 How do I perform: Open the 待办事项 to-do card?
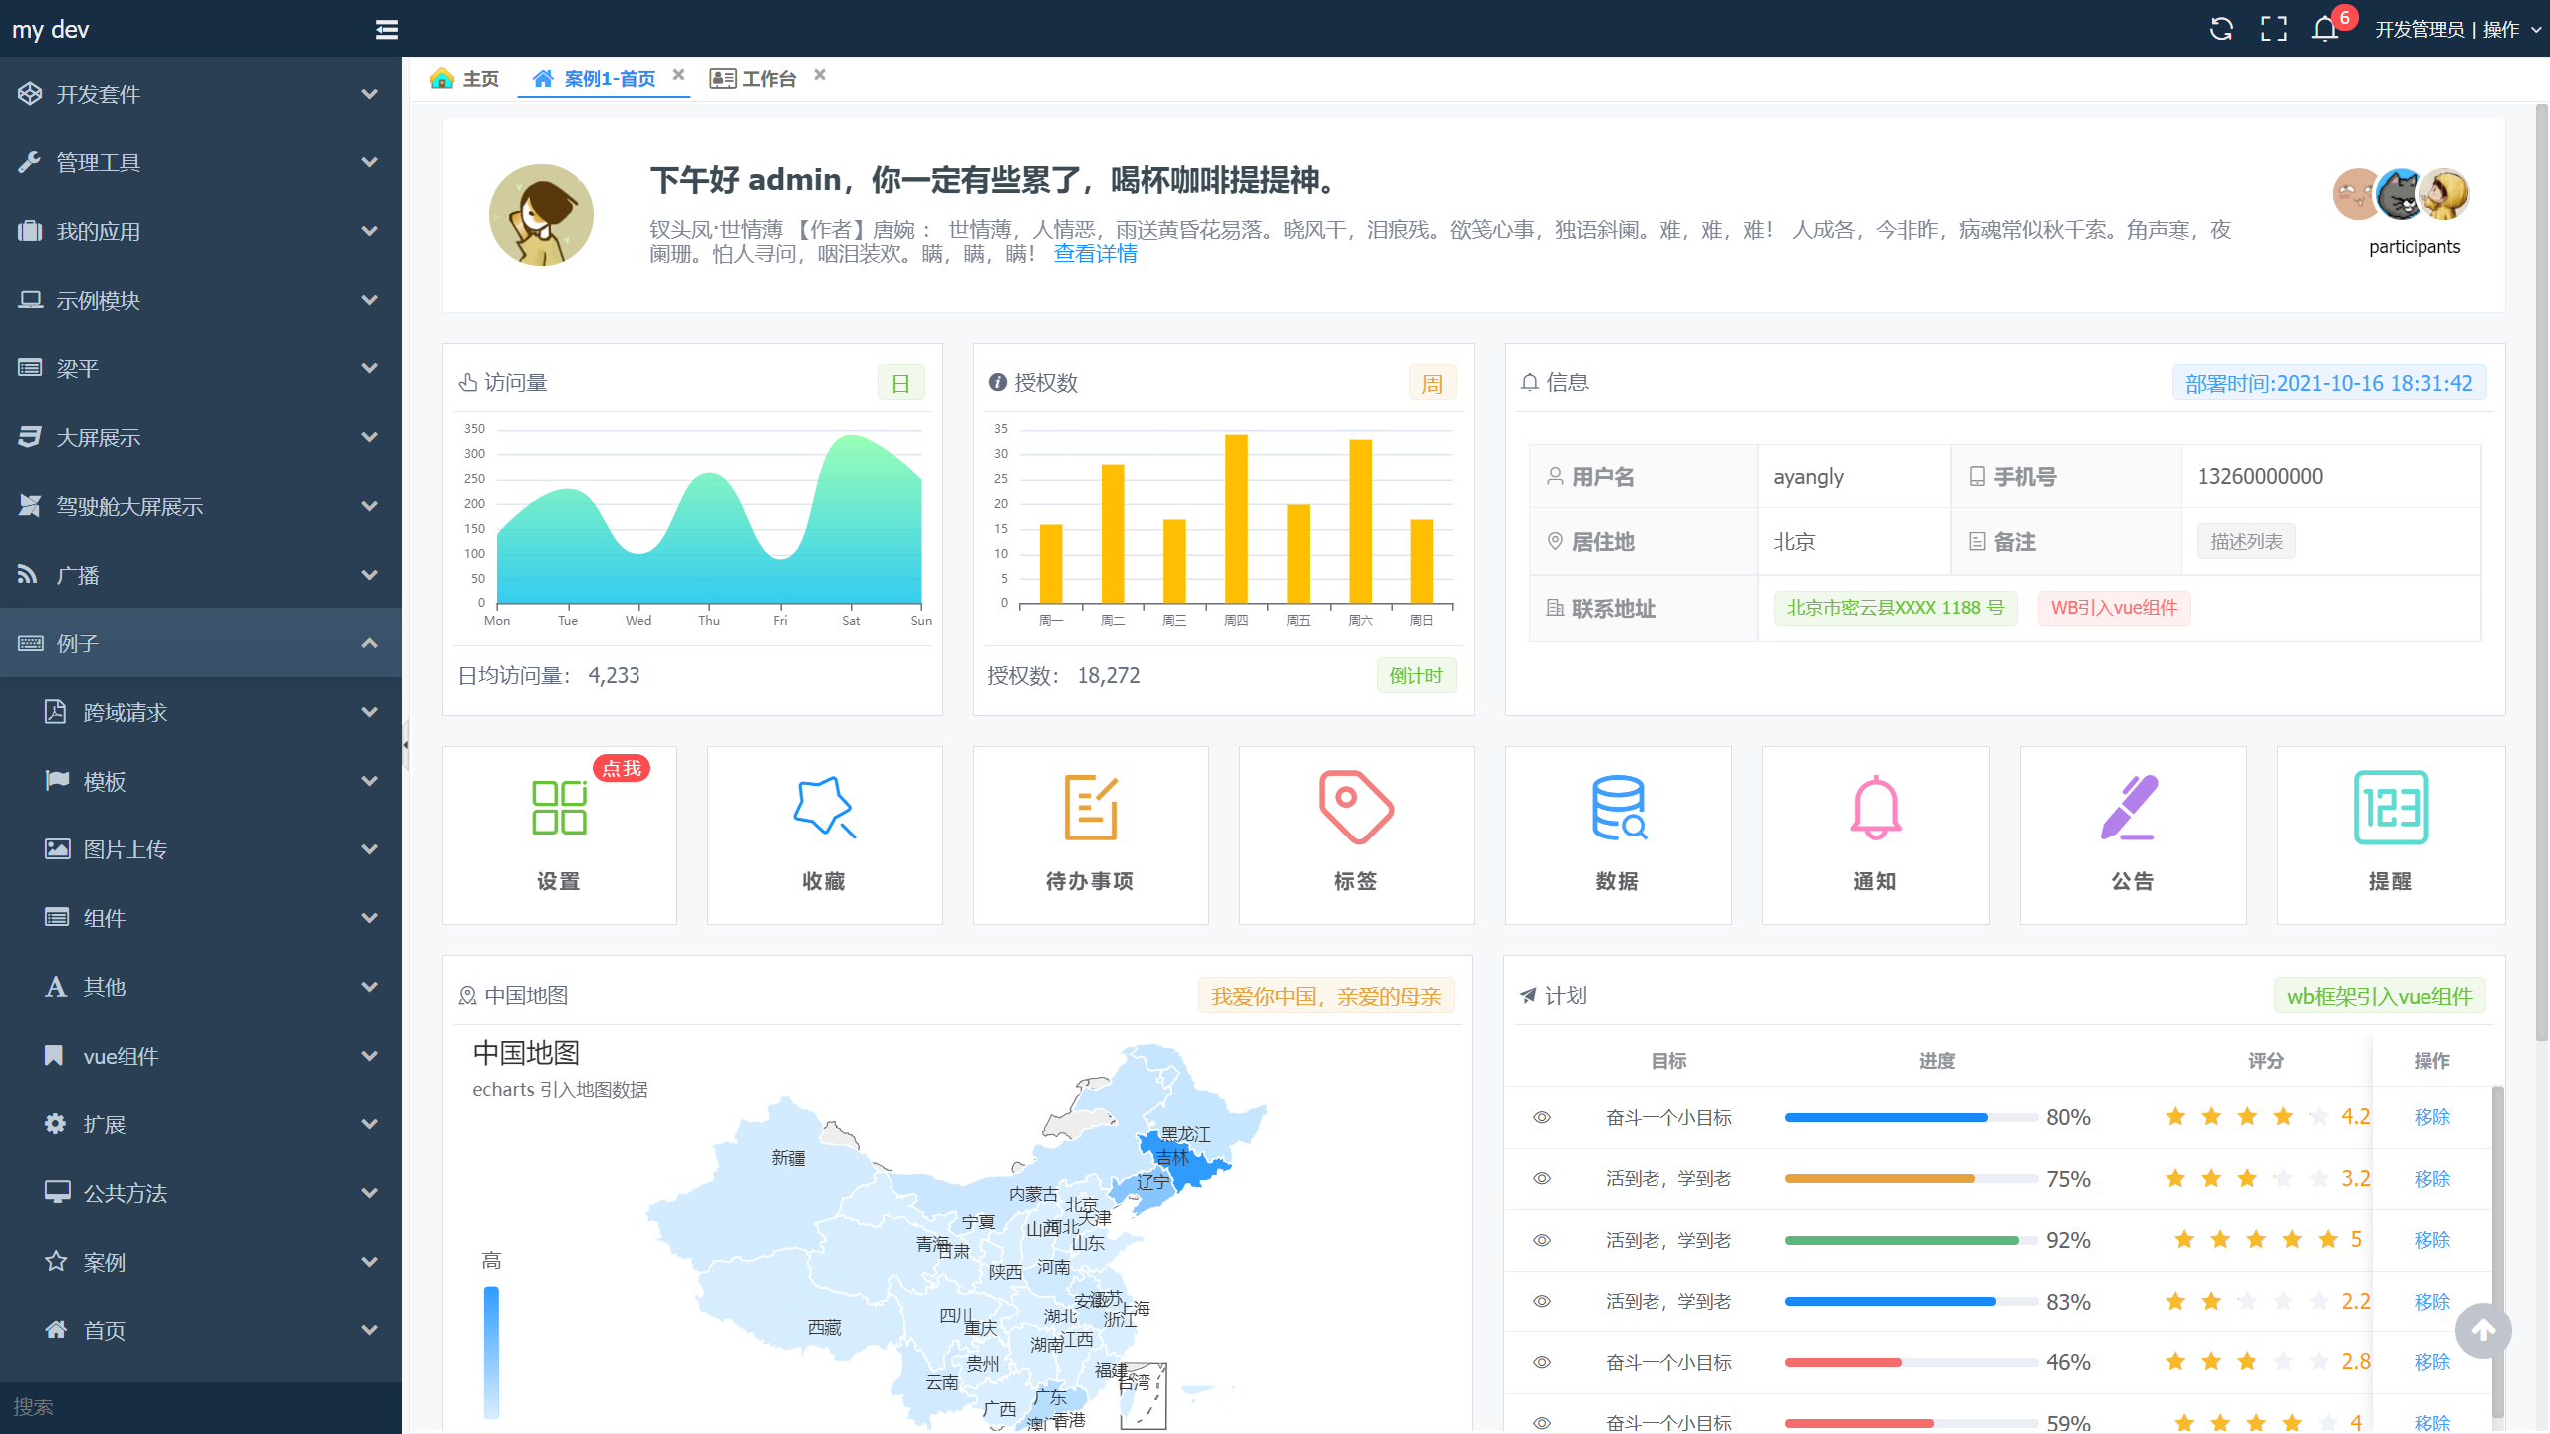point(1091,835)
